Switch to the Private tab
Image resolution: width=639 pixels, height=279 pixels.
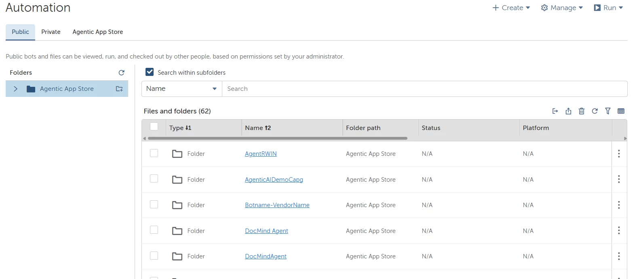click(51, 32)
